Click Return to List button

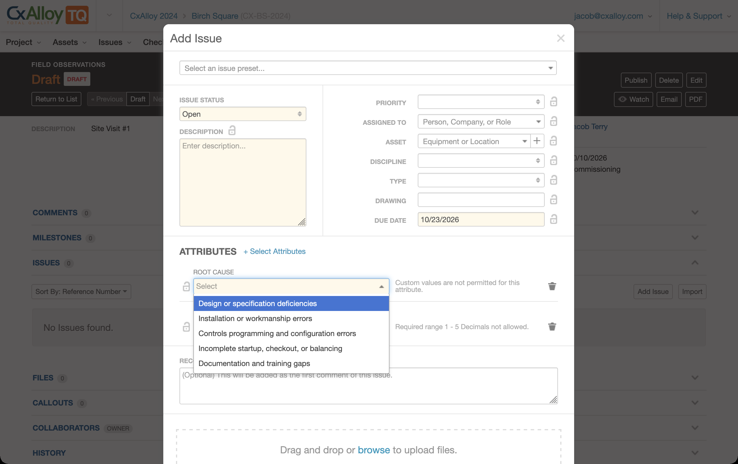[x=56, y=99]
